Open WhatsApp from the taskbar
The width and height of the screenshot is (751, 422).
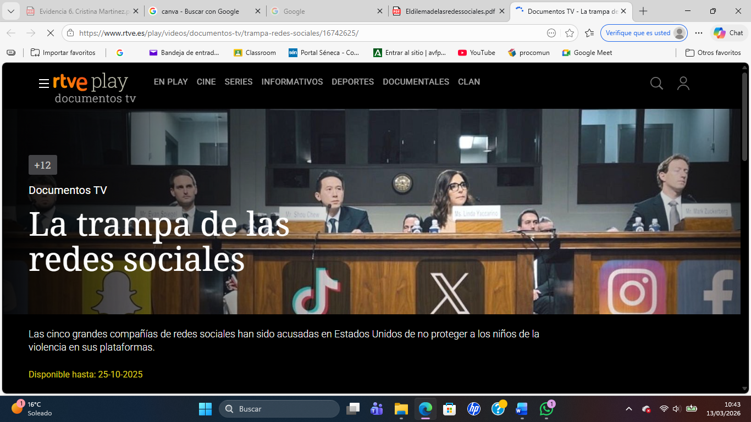point(546,409)
